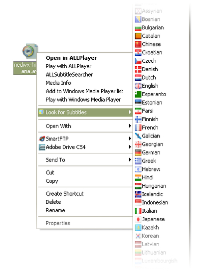The height and width of the screenshot is (274, 215).
Task: Select Copy from the context menu
Action: [x=52, y=181]
